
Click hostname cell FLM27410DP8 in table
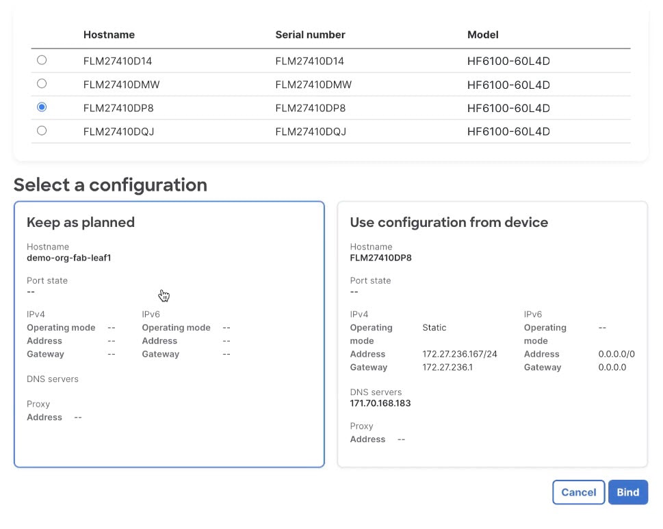pyautogui.click(x=118, y=108)
